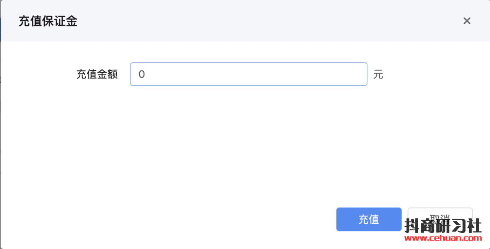The image size is (490, 249).
Task: Click the 取消 button
Action: point(440,215)
